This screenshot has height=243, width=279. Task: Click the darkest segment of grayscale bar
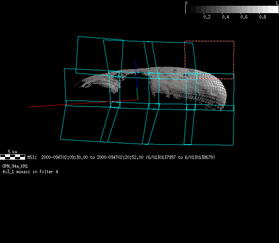pyautogui.click(x=188, y=10)
